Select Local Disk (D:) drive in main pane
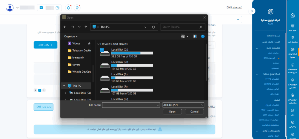This screenshot has height=139, width=299. point(127,65)
